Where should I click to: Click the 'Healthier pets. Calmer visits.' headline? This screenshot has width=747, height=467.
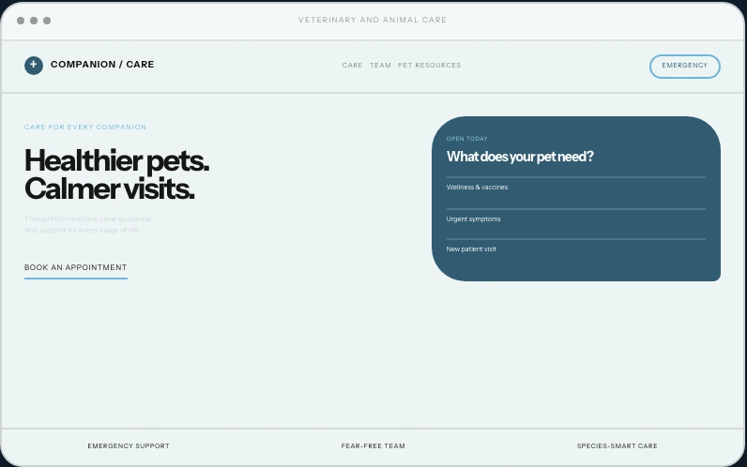116,174
